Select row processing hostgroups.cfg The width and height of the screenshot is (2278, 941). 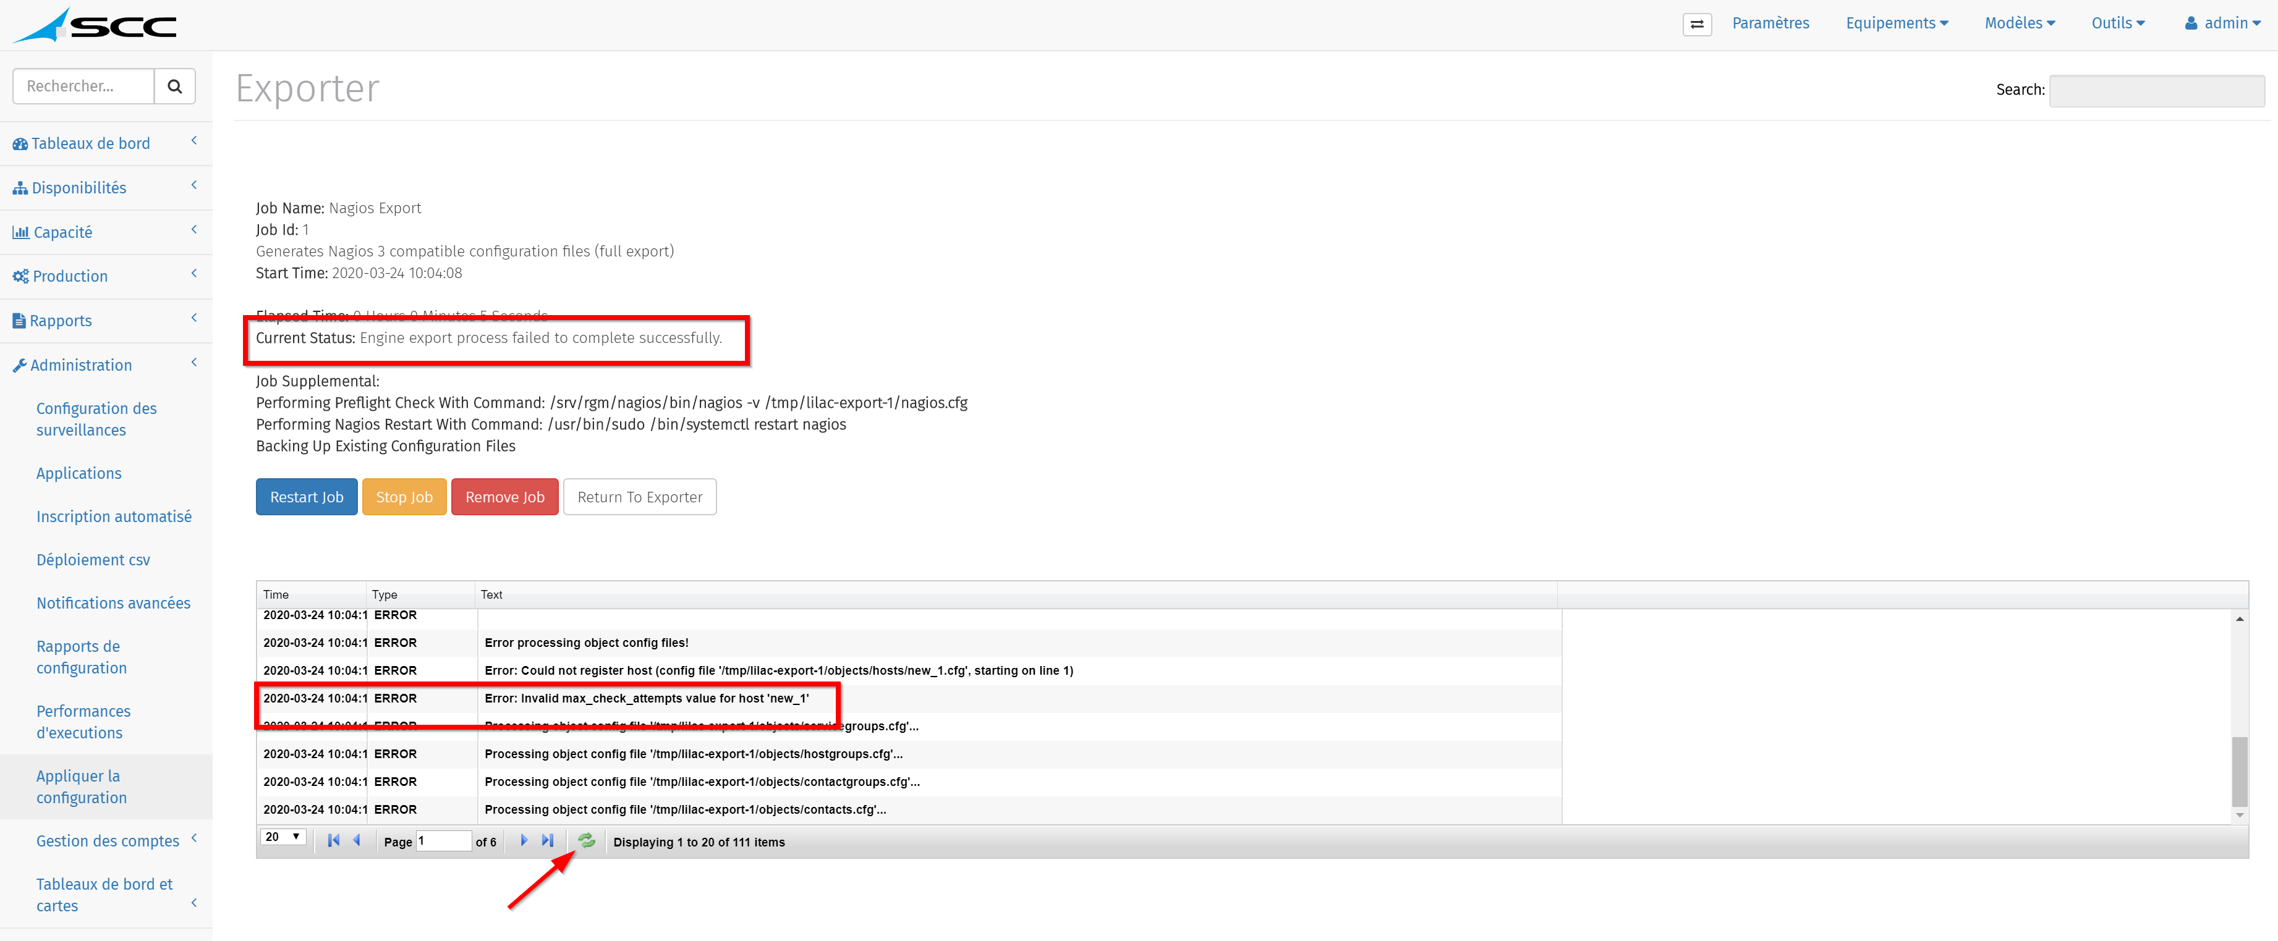pyautogui.click(x=909, y=754)
